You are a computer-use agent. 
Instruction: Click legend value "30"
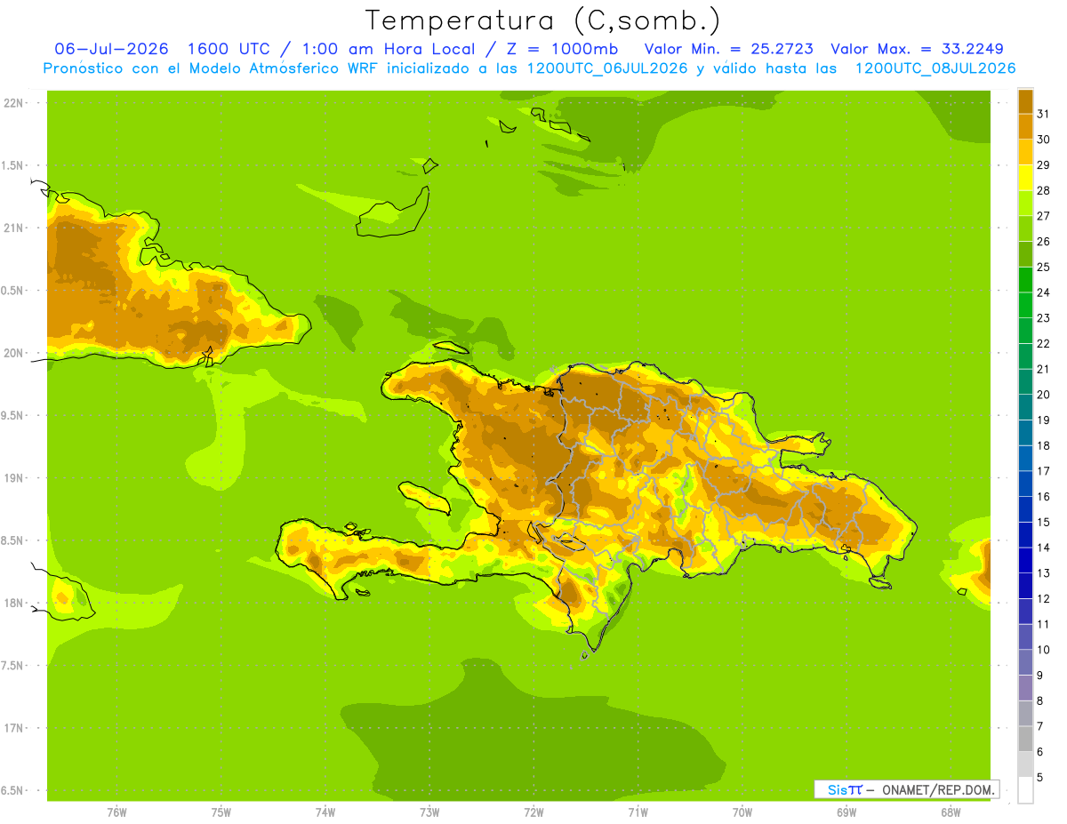(1044, 140)
